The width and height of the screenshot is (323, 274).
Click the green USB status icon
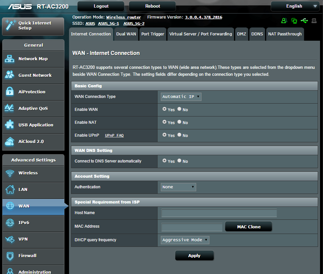click(x=304, y=21)
